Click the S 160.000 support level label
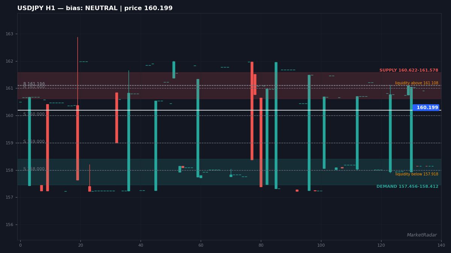The height and width of the screenshot is (253, 451). point(34,114)
